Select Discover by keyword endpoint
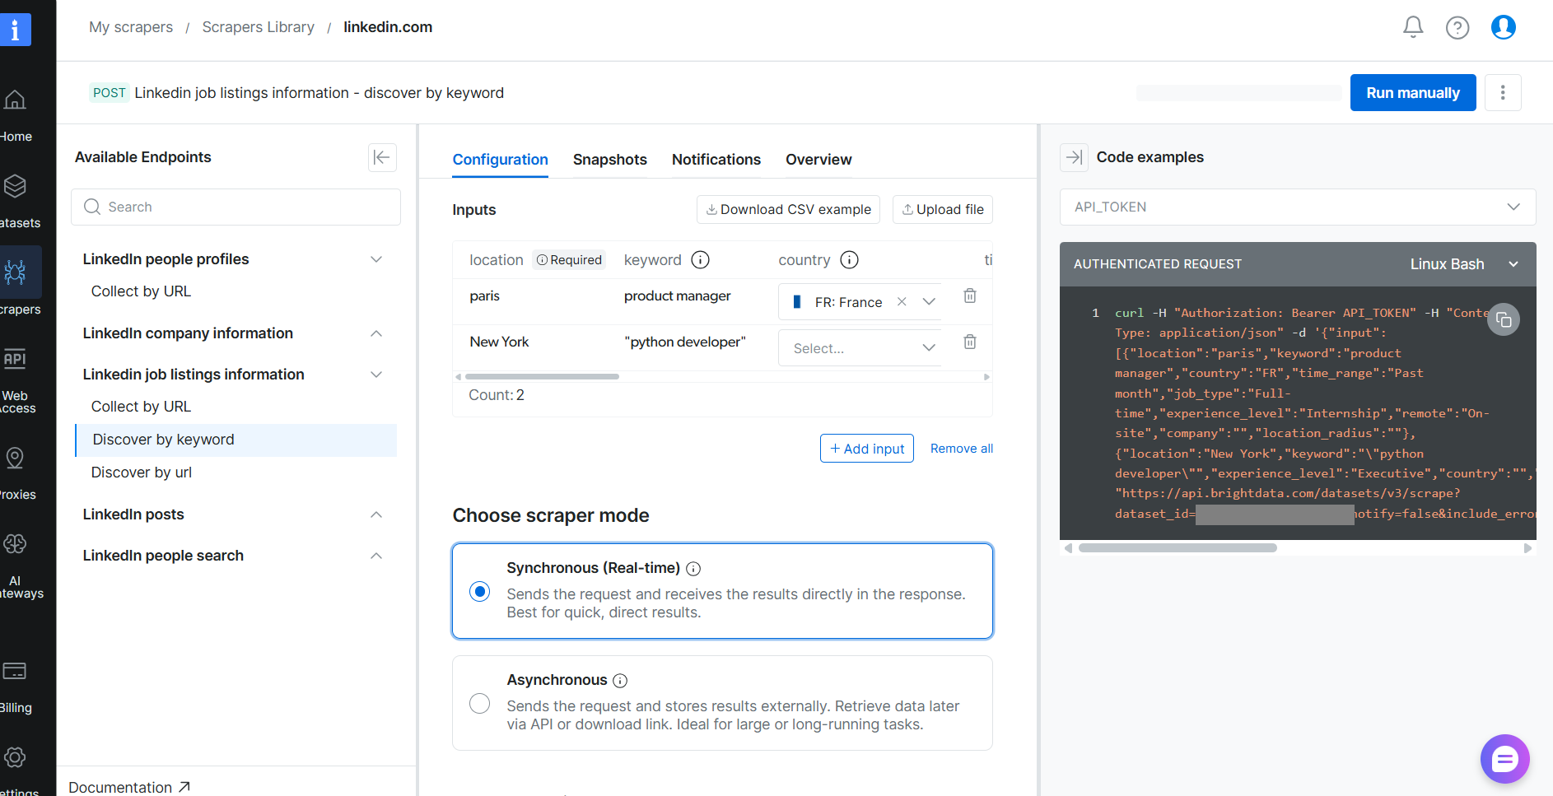Viewport: 1553px width, 796px height. point(236,440)
